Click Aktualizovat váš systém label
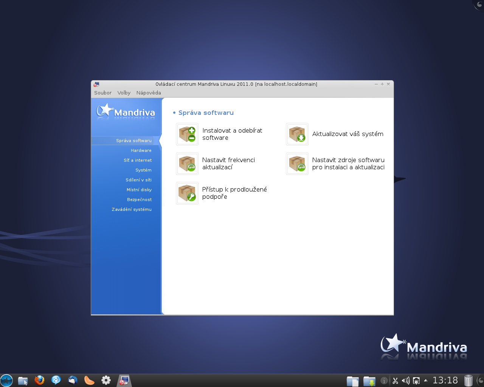The height and width of the screenshot is (387, 484). point(348,134)
